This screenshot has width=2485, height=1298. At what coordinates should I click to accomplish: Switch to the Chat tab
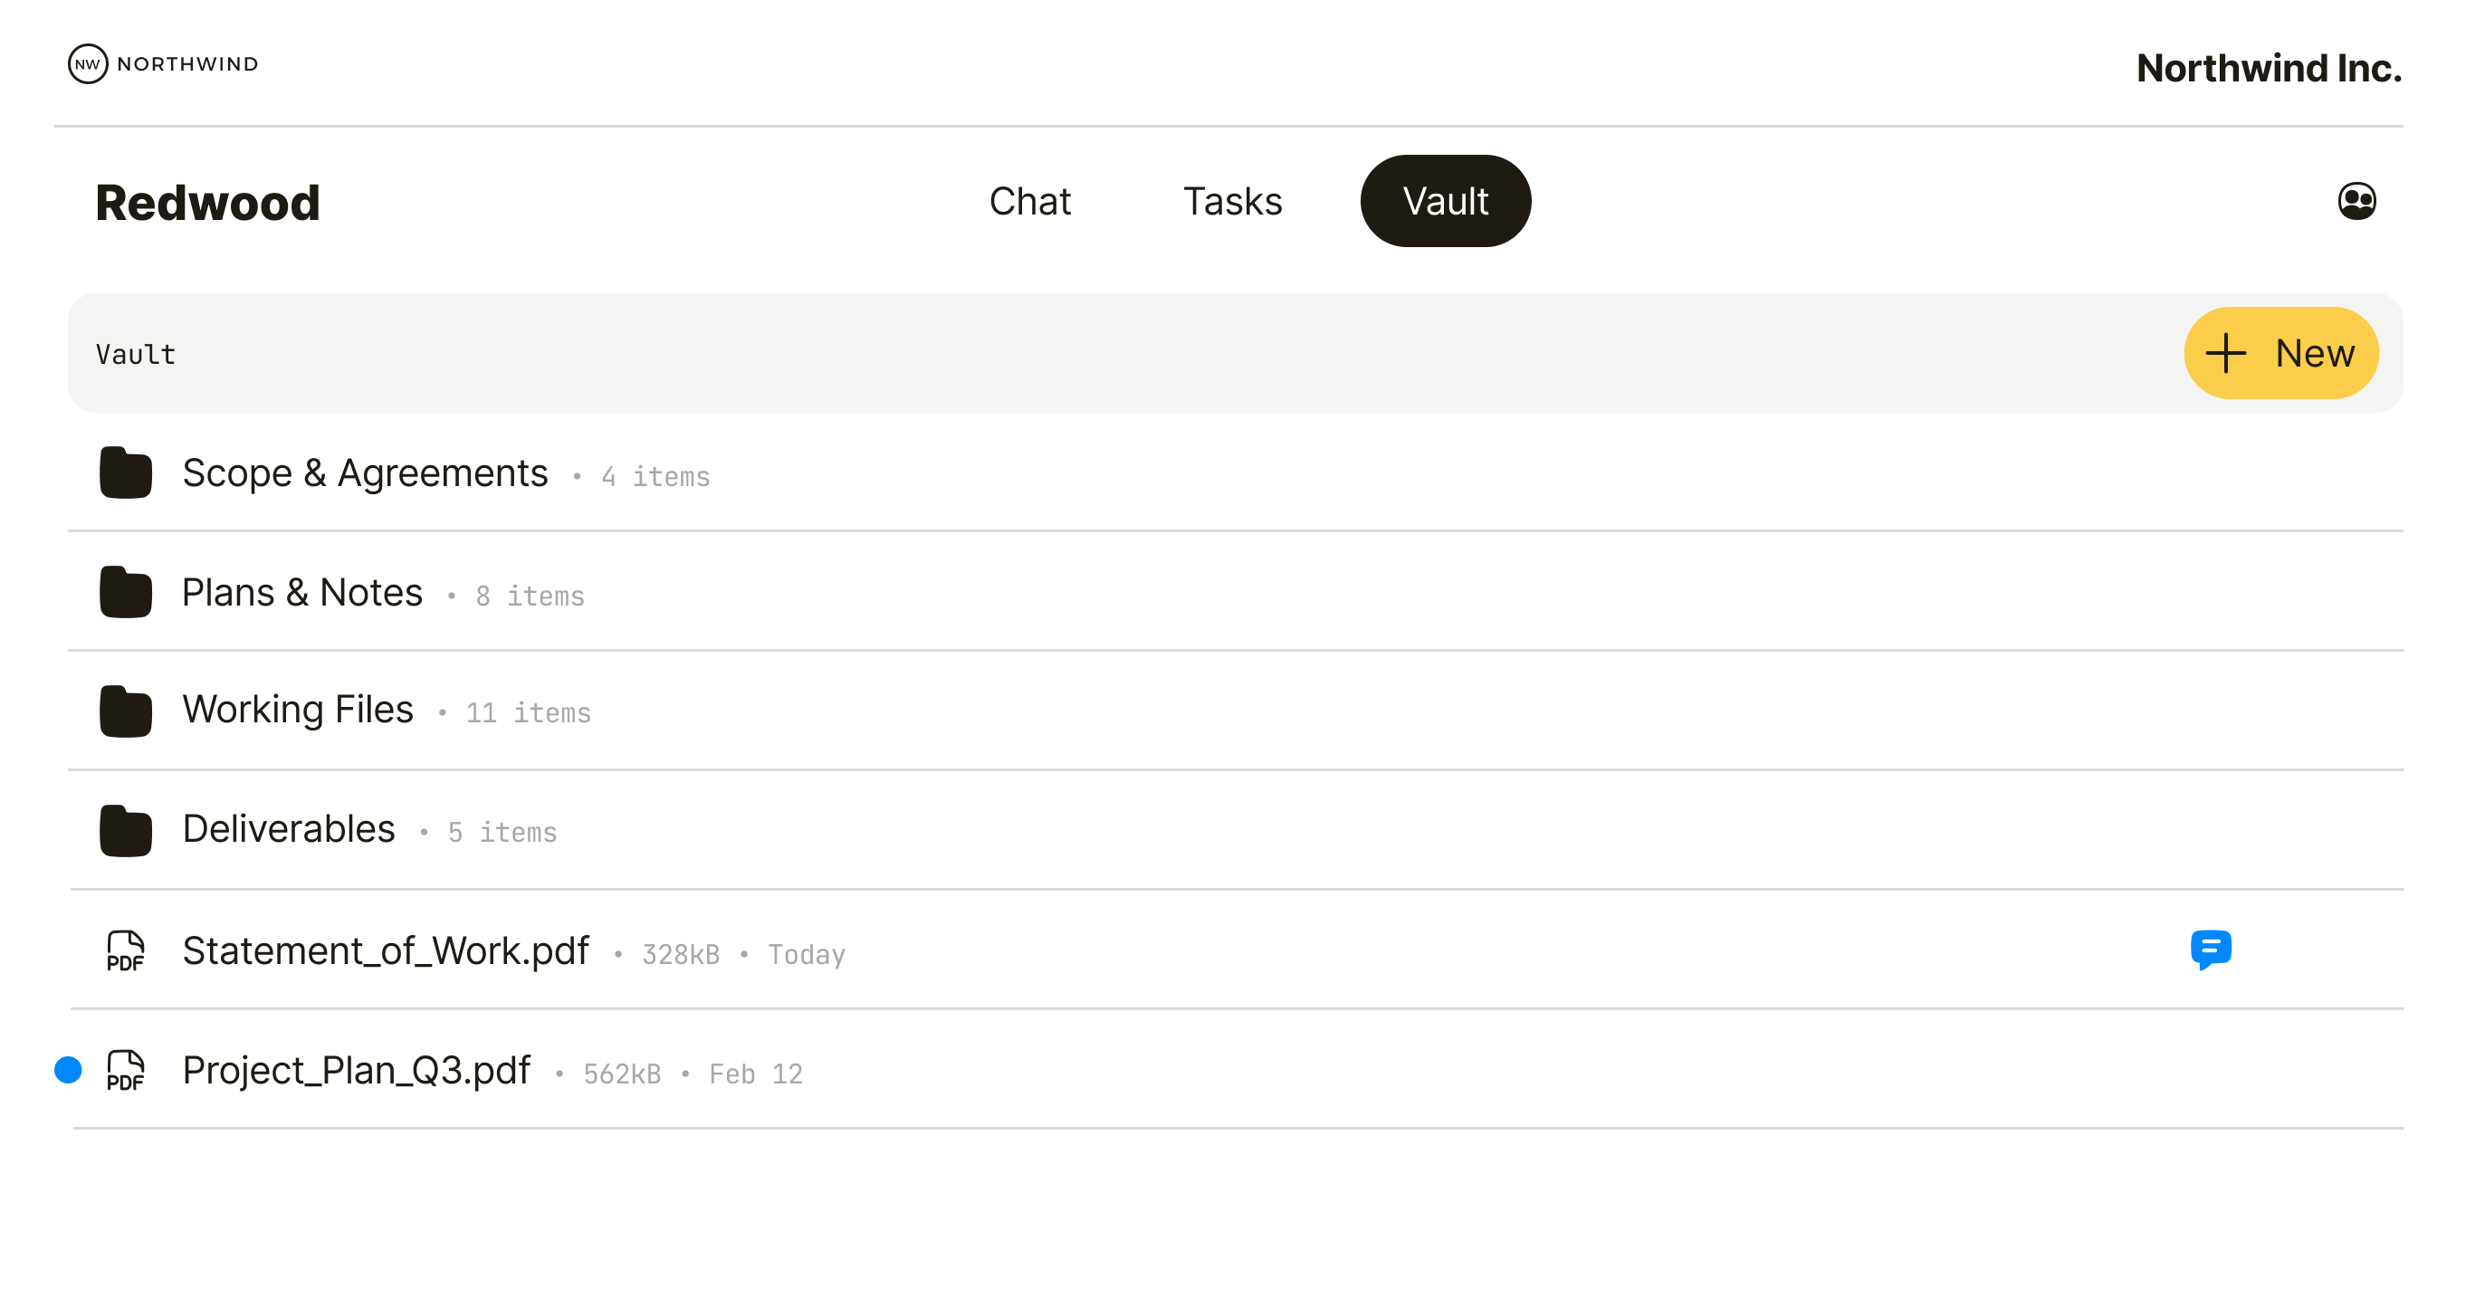pos(1030,201)
